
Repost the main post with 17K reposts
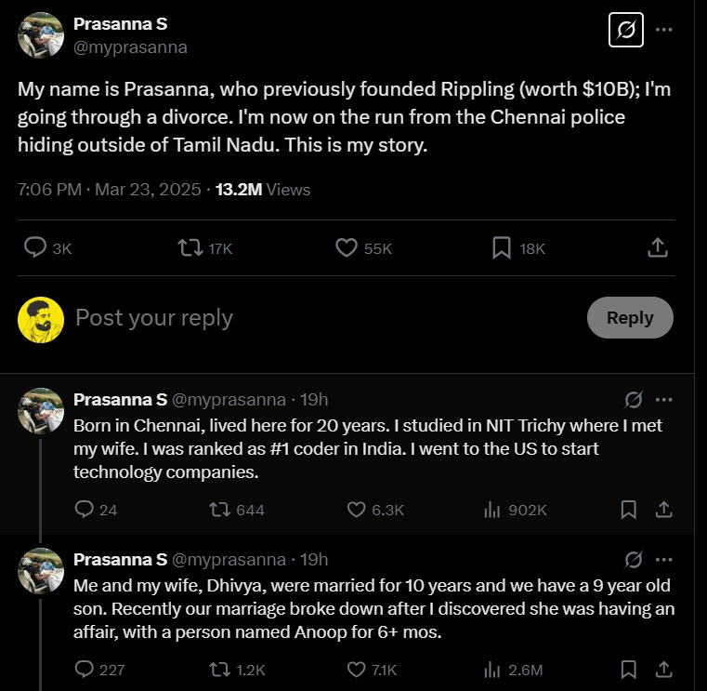pyautogui.click(x=190, y=247)
